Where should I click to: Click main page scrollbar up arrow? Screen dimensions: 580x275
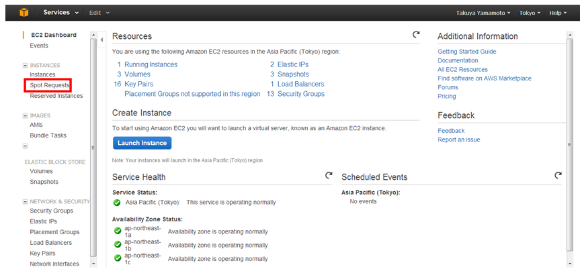point(570,35)
